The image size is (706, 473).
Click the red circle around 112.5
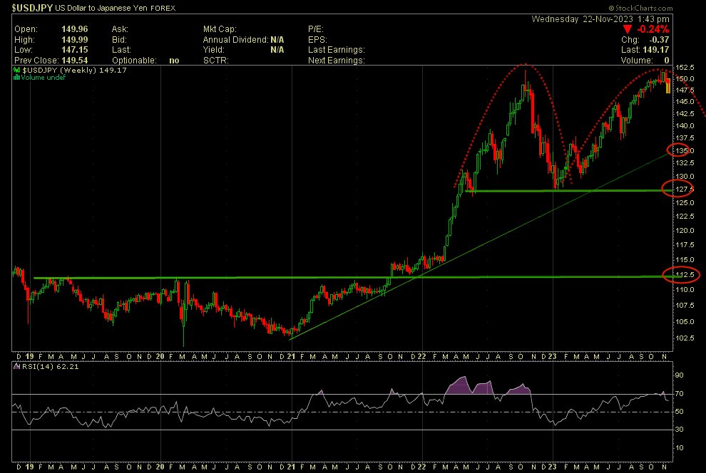681,275
